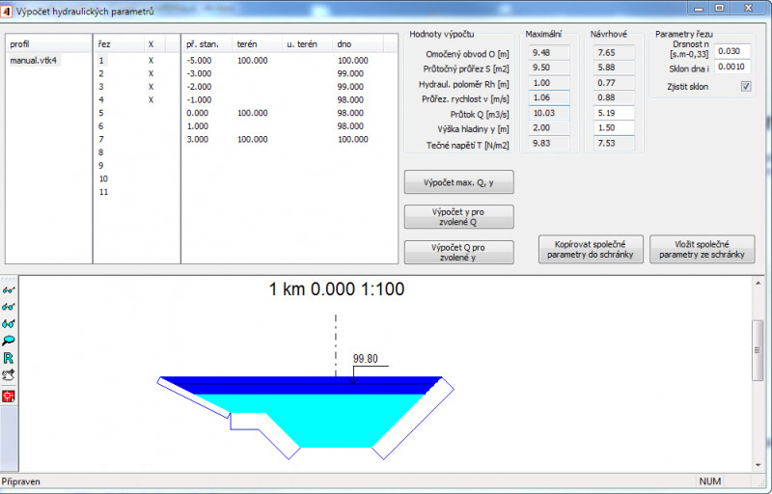
Task: Click the largest glasses zoom icon
Action: tap(9, 324)
